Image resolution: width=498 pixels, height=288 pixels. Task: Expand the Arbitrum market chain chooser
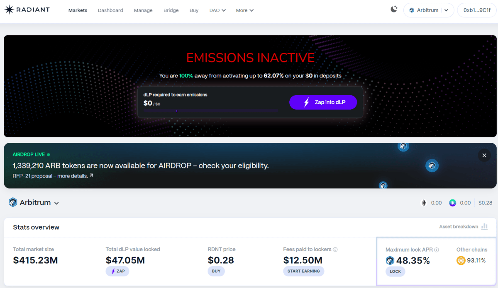tap(34, 203)
